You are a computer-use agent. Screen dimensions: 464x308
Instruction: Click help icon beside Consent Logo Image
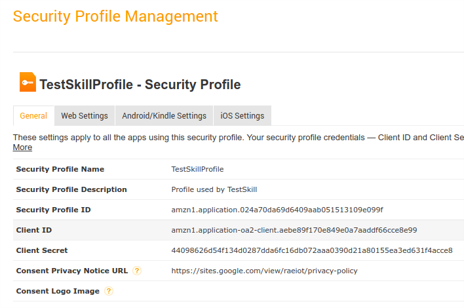(x=109, y=291)
